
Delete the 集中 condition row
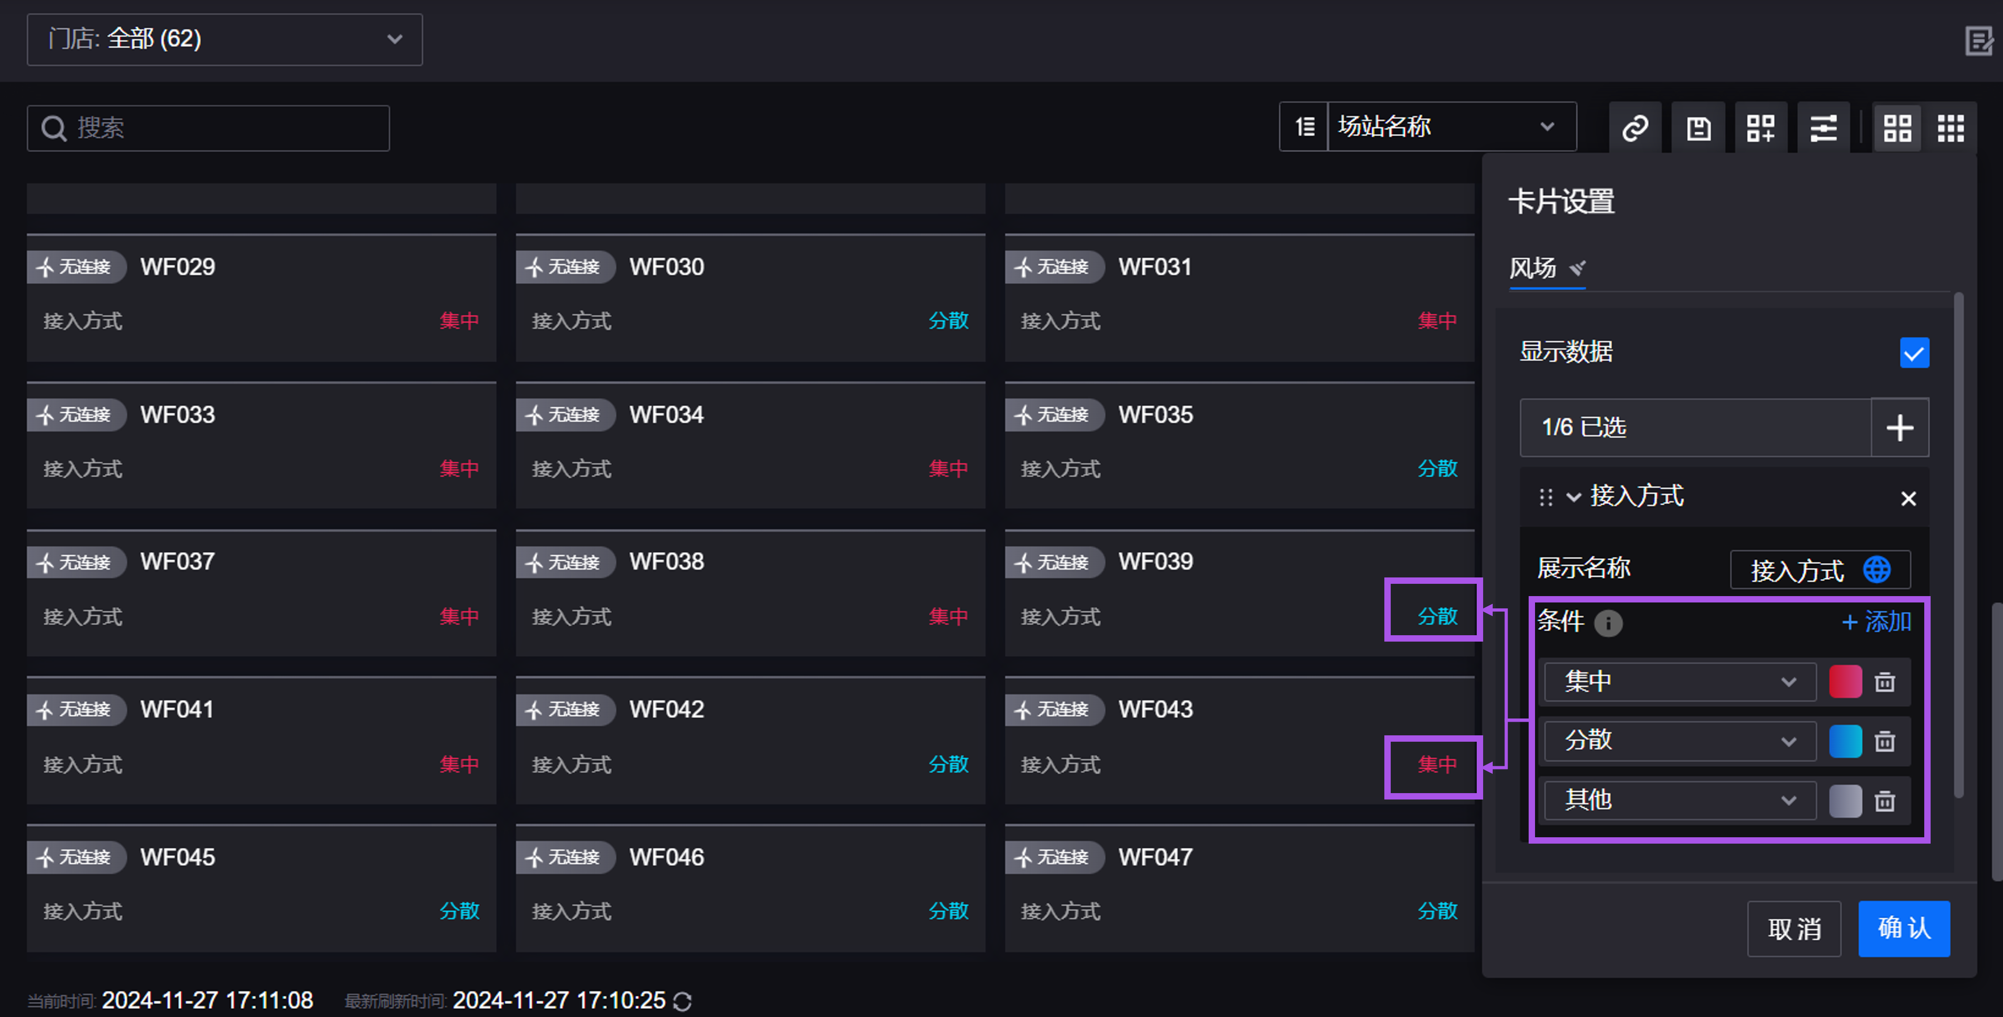click(x=1885, y=682)
